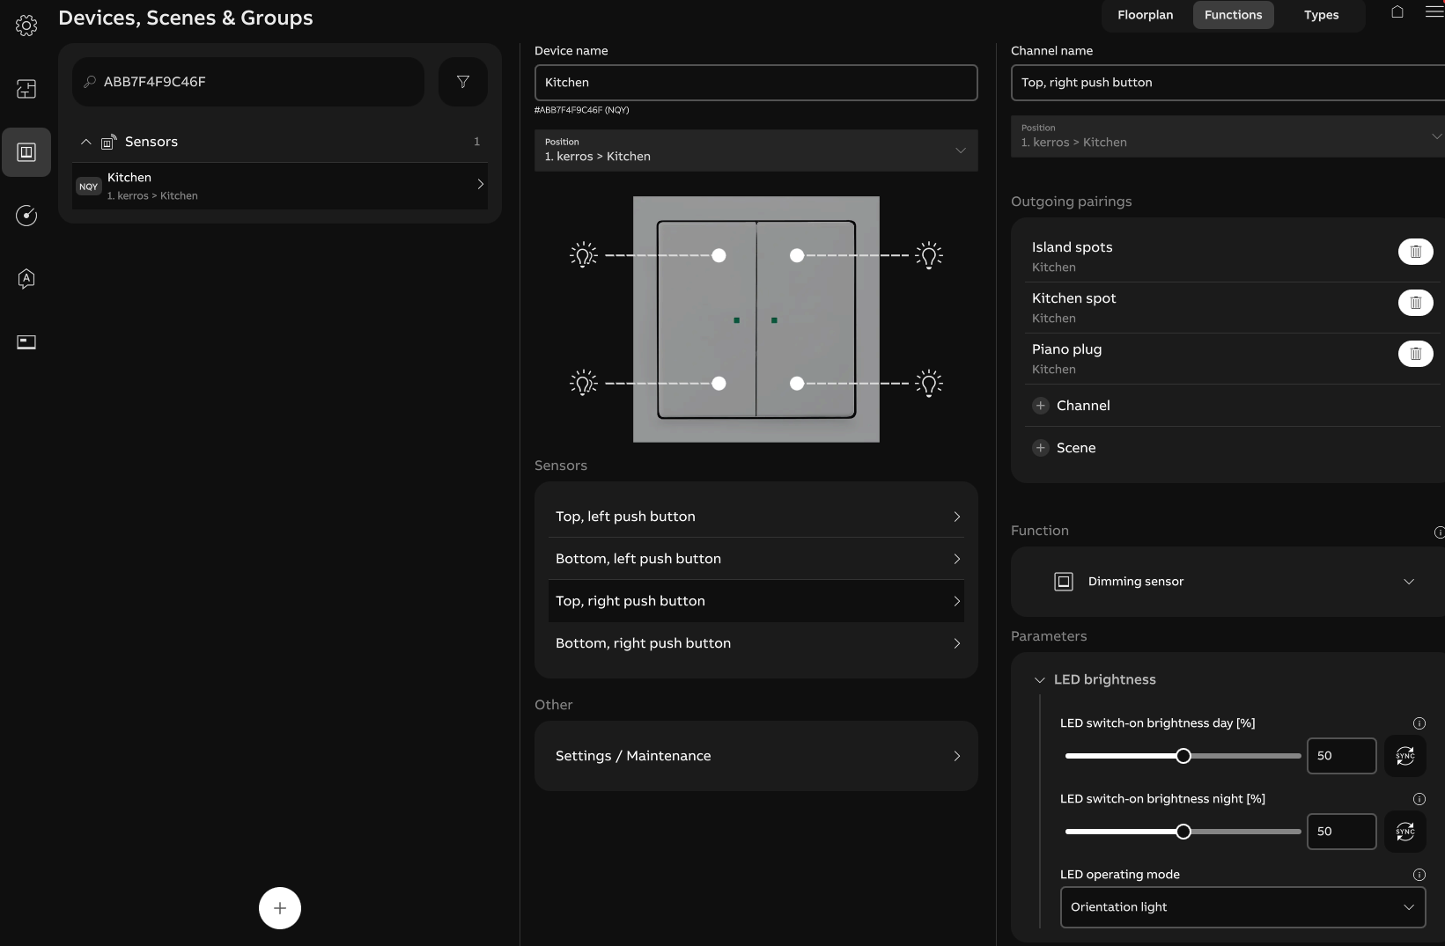Viewport: 1445px width, 946px height.
Task: Click the round plus add button
Action: pyautogui.click(x=280, y=908)
